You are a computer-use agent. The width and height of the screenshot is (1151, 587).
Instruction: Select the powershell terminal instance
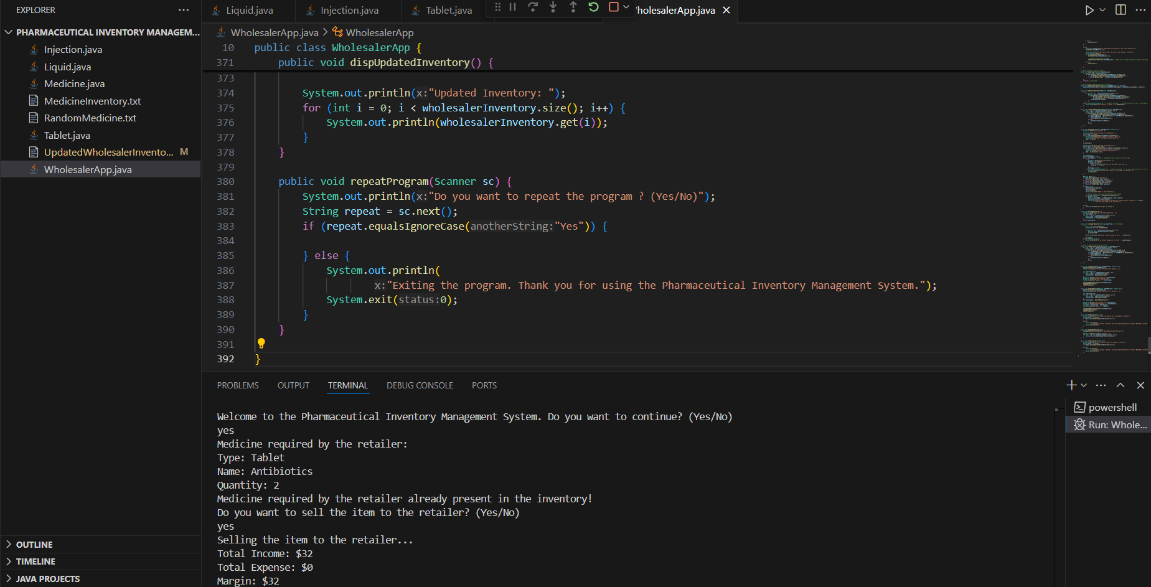tap(1108, 407)
